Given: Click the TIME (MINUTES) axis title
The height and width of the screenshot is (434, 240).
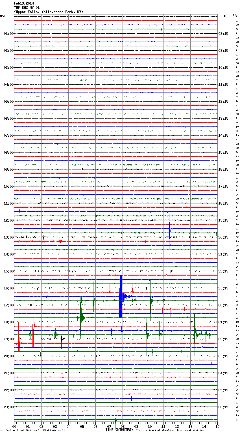Looking at the screenshot, I should pyautogui.click(x=119, y=430).
